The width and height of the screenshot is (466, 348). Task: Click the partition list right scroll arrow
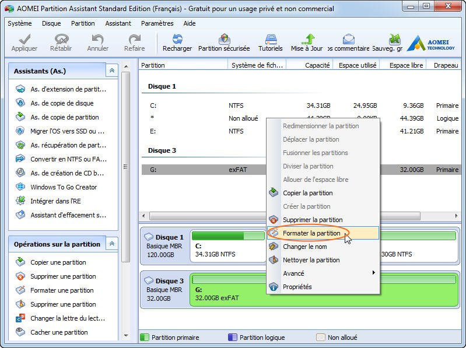(457, 216)
